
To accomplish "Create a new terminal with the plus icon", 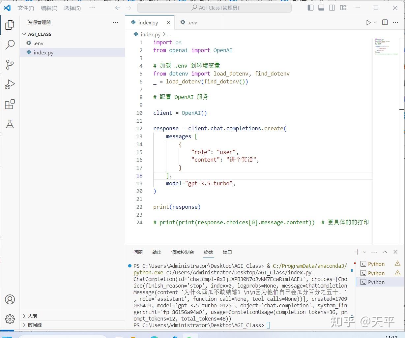I will tap(357, 252).
